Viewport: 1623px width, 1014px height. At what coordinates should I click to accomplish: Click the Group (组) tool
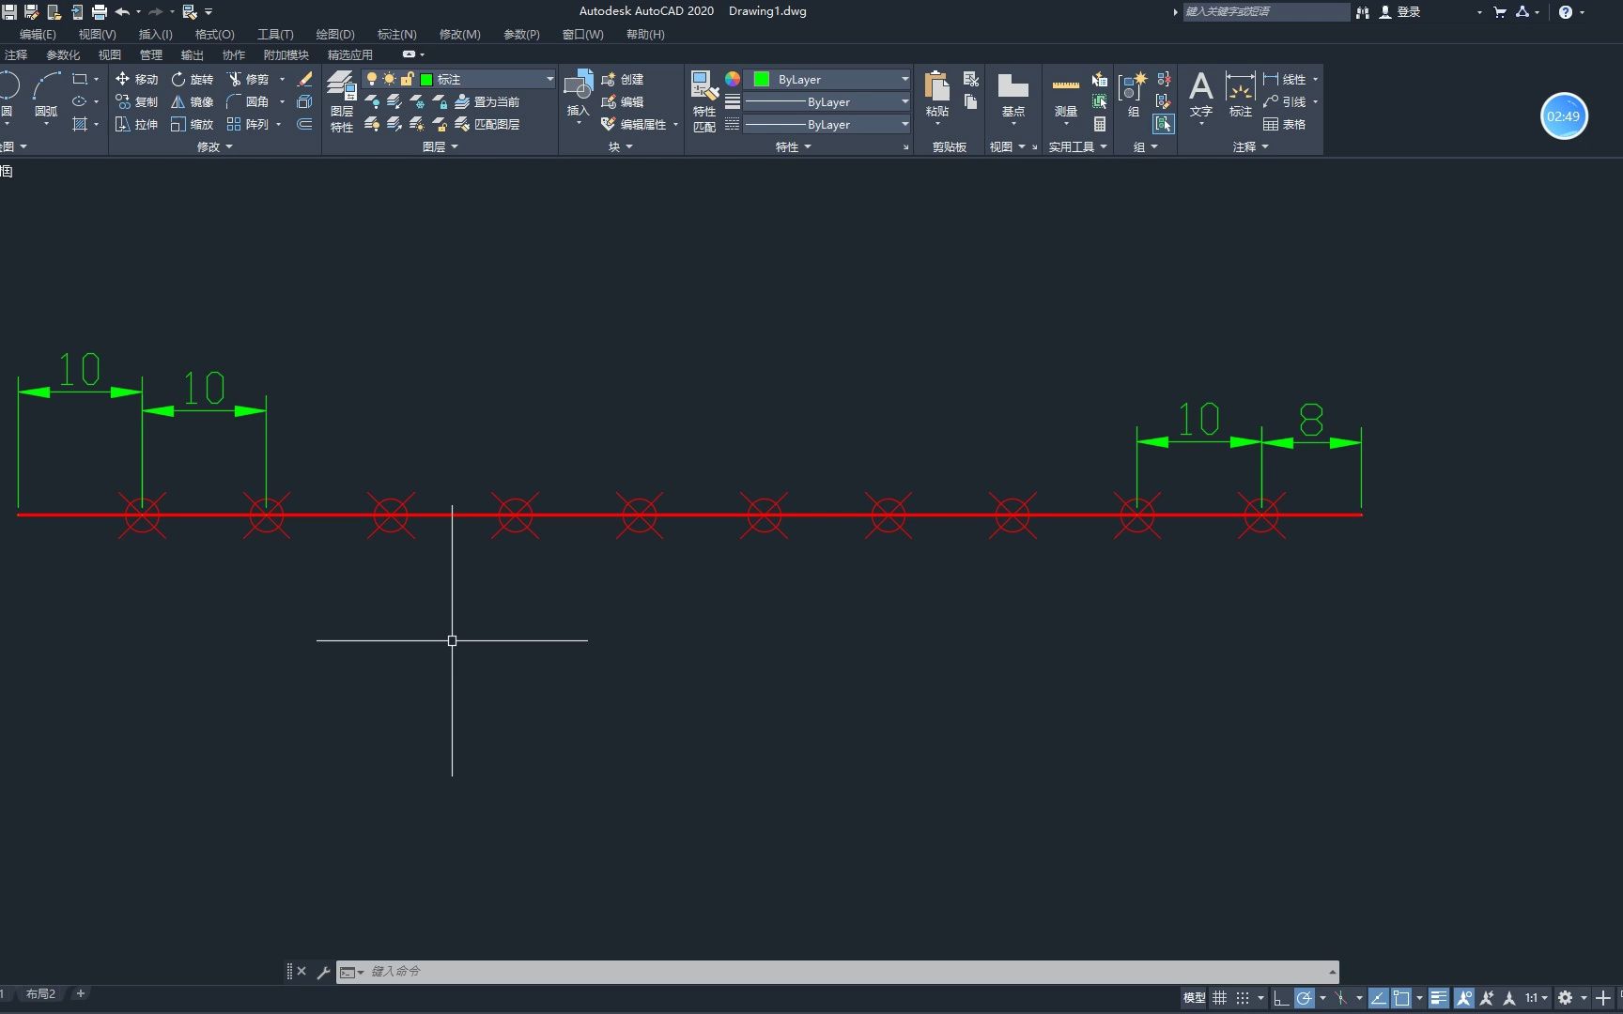(1133, 95)
